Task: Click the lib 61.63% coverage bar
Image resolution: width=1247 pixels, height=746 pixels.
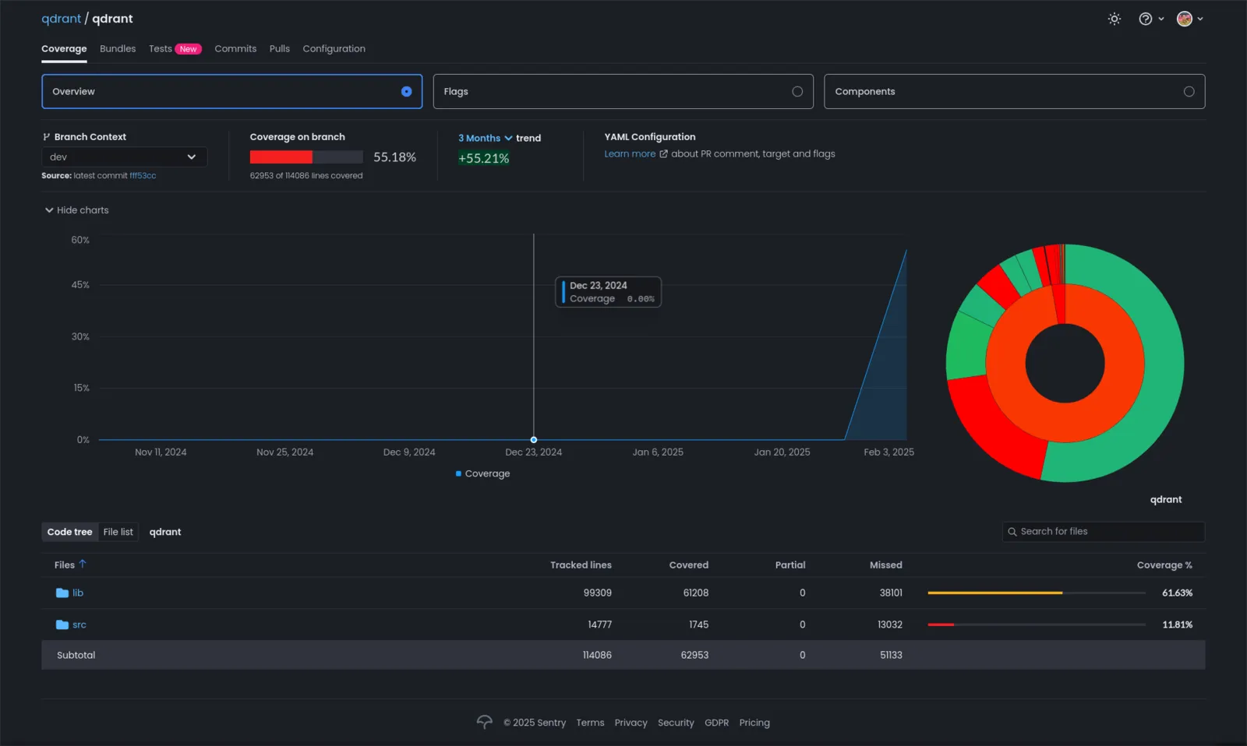Action: coord(1037,593)
